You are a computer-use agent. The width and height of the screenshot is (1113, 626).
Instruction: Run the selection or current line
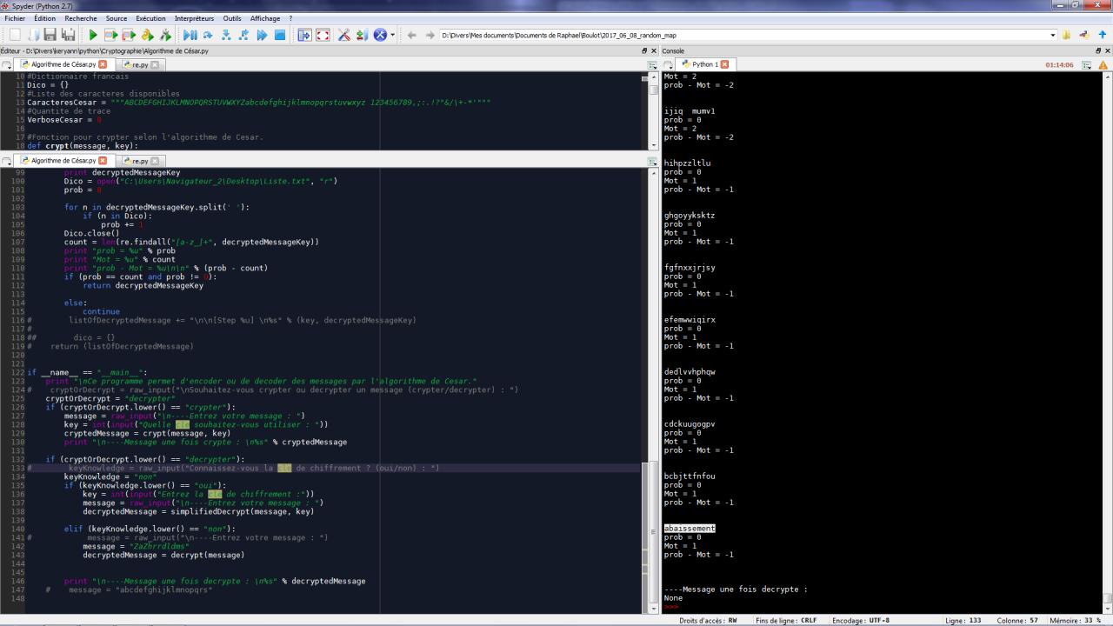(147, 35)
